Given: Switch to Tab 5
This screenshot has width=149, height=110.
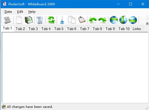Looking at the screenshot, I should coord(59,29).
